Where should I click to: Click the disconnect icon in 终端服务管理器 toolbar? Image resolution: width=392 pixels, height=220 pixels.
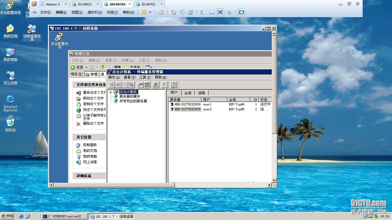[x=118, y=85]
